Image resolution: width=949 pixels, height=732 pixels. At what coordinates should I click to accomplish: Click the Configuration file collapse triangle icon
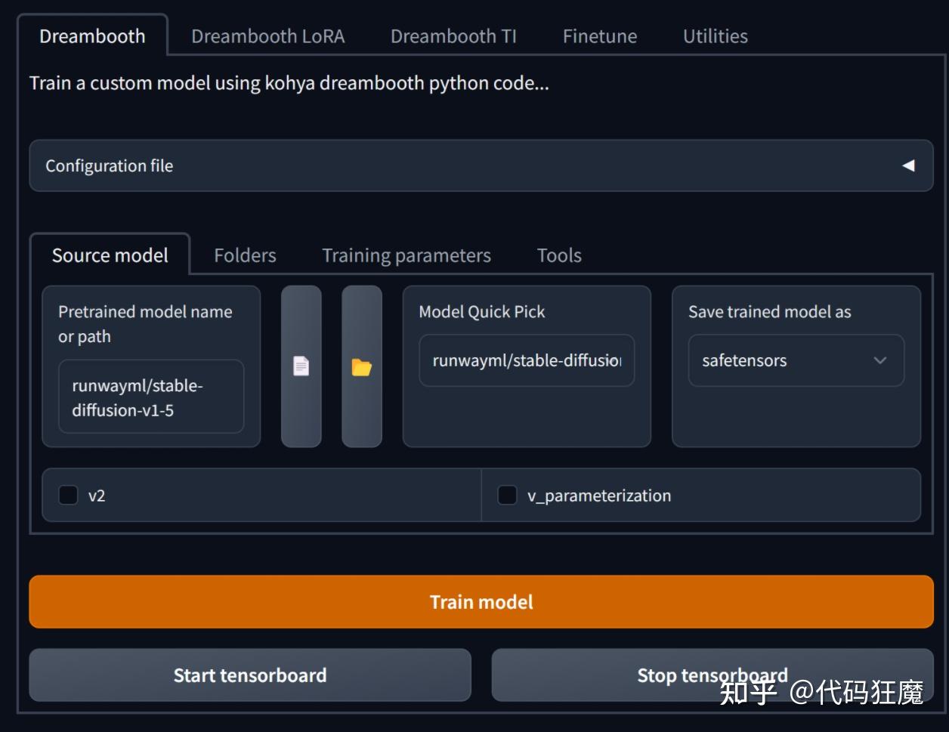point(908,165)
